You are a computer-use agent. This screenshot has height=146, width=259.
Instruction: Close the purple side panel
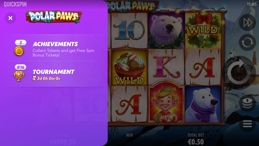pyautogui.click(x=10, y=18)
